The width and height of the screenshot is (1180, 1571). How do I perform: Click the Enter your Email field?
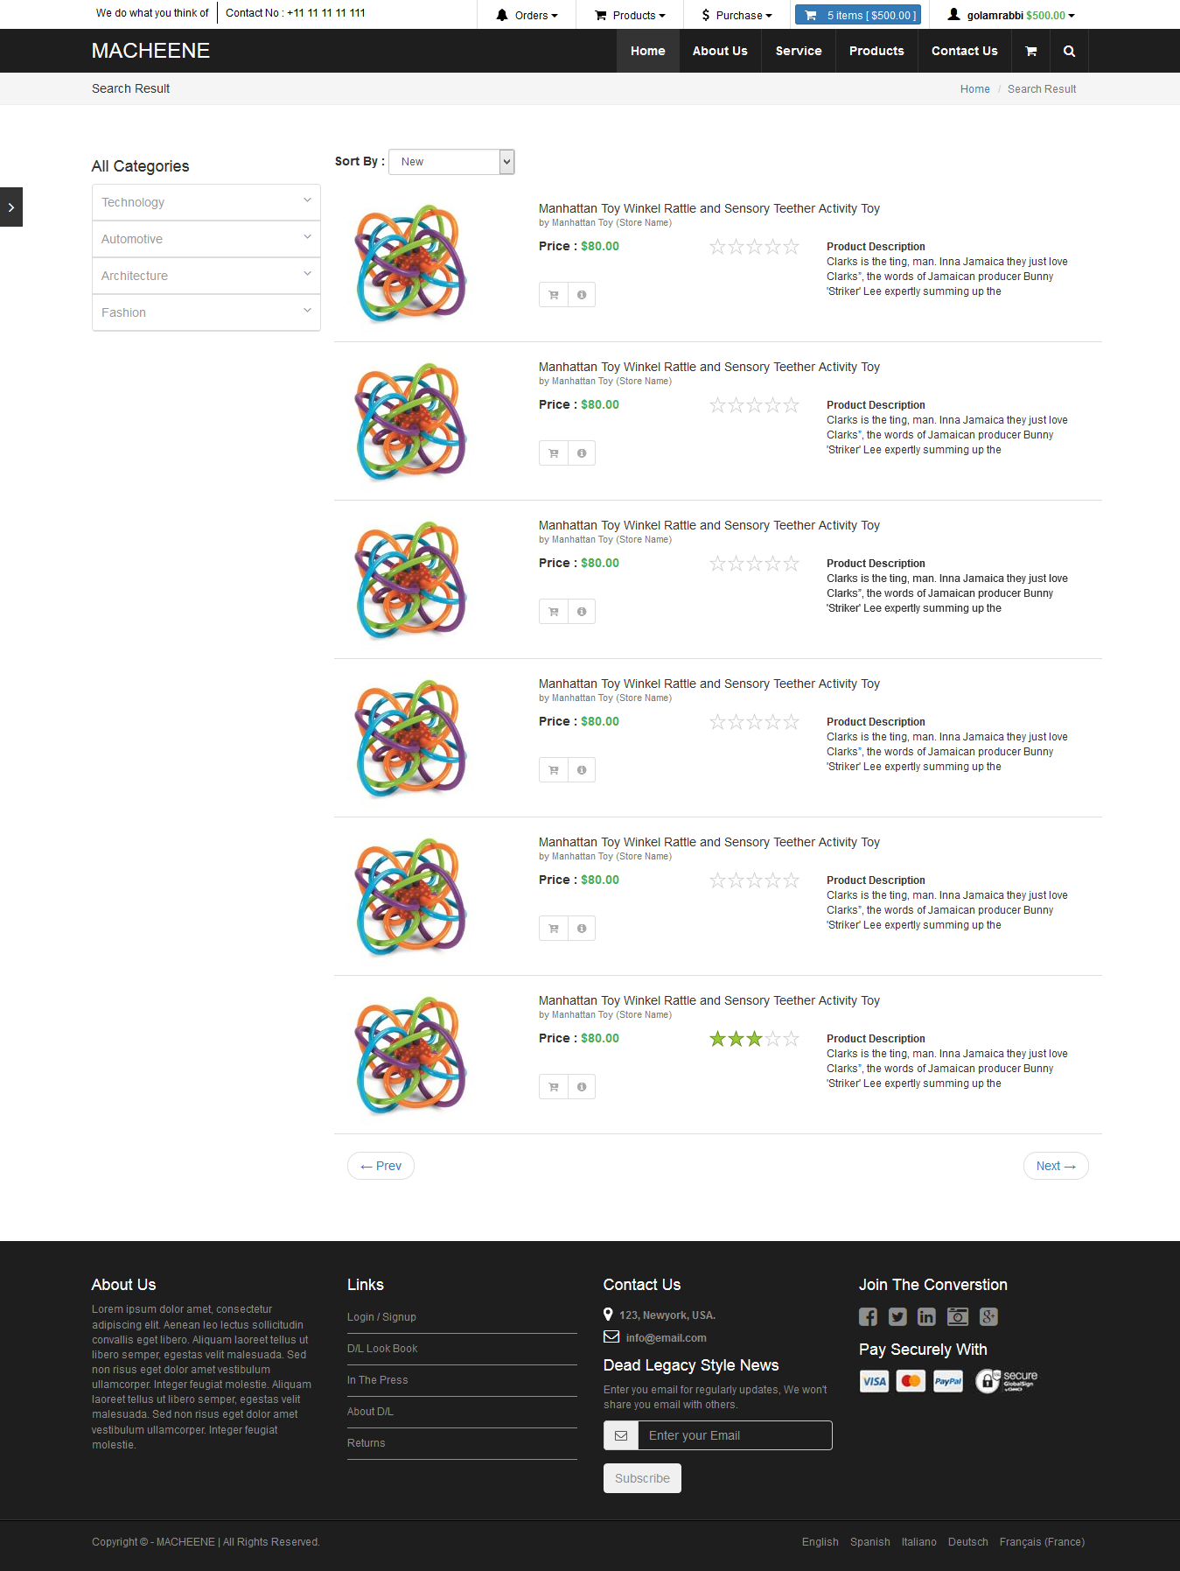735,1435
